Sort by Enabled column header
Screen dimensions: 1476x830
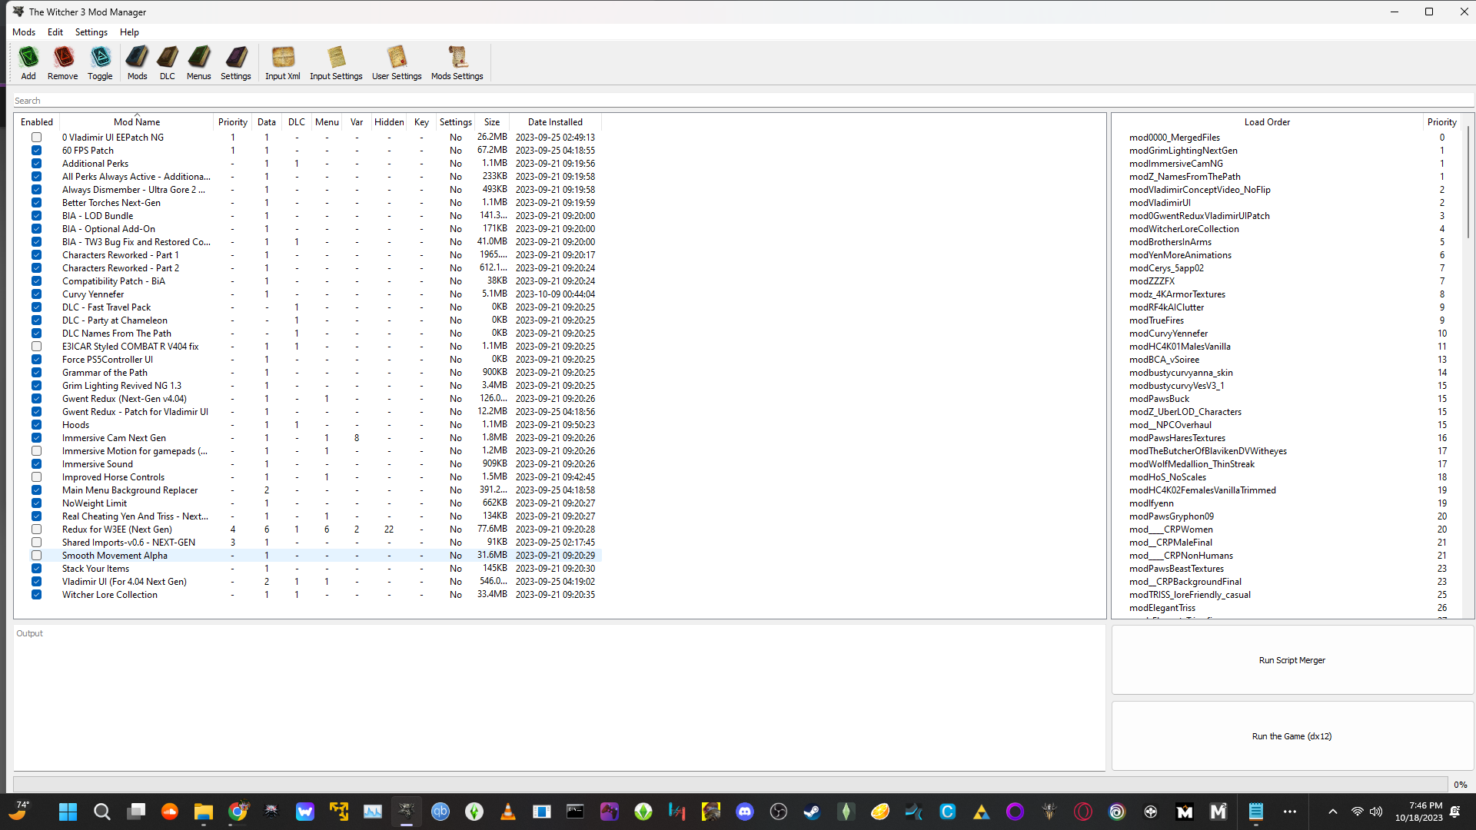[x=37, y=122]
